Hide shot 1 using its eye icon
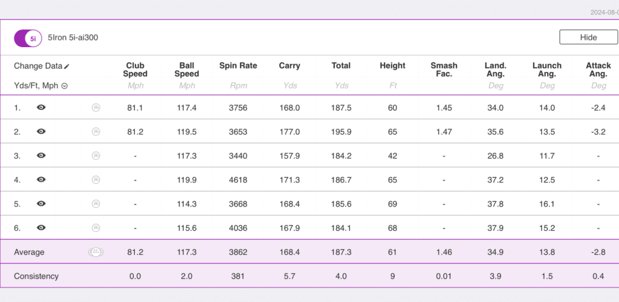This screenshot has width=619, height=302. [41, 108]
